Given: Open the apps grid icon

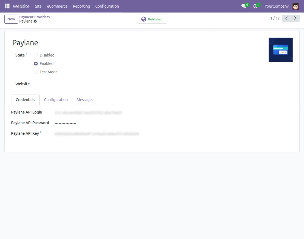Looking at the screenshot, I should tap(7, 6).
